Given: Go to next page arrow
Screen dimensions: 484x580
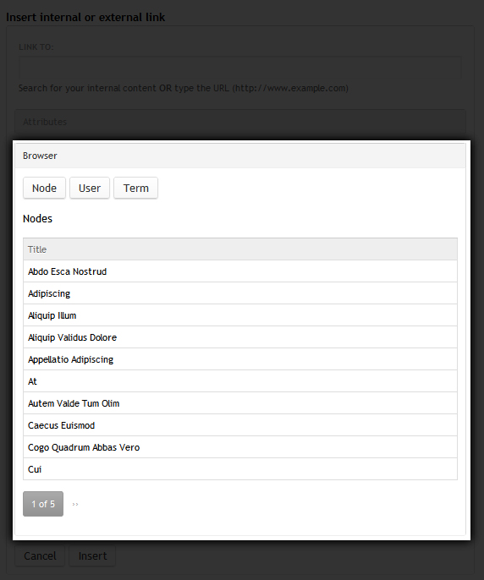Looking at the screenshot, I should (75, 504).
